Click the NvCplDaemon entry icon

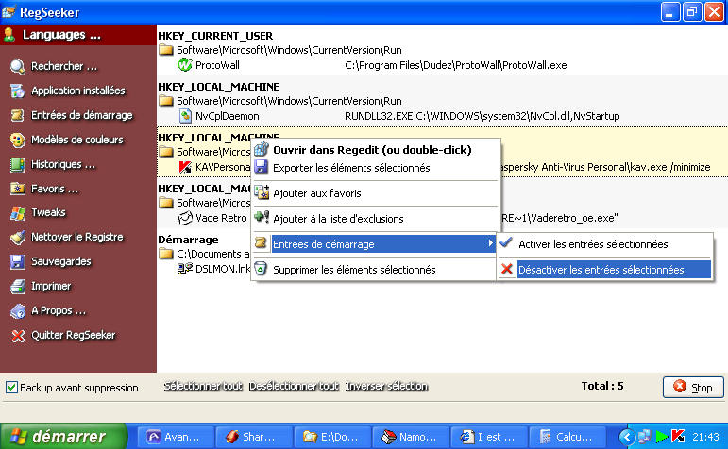pos(185,116)
